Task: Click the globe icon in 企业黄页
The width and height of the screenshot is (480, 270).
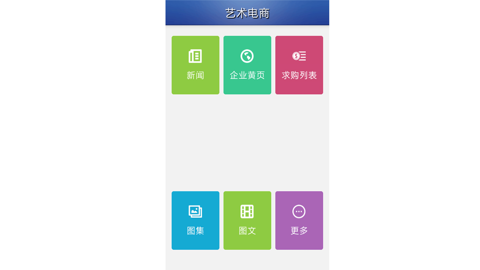Action: (247, 56)
